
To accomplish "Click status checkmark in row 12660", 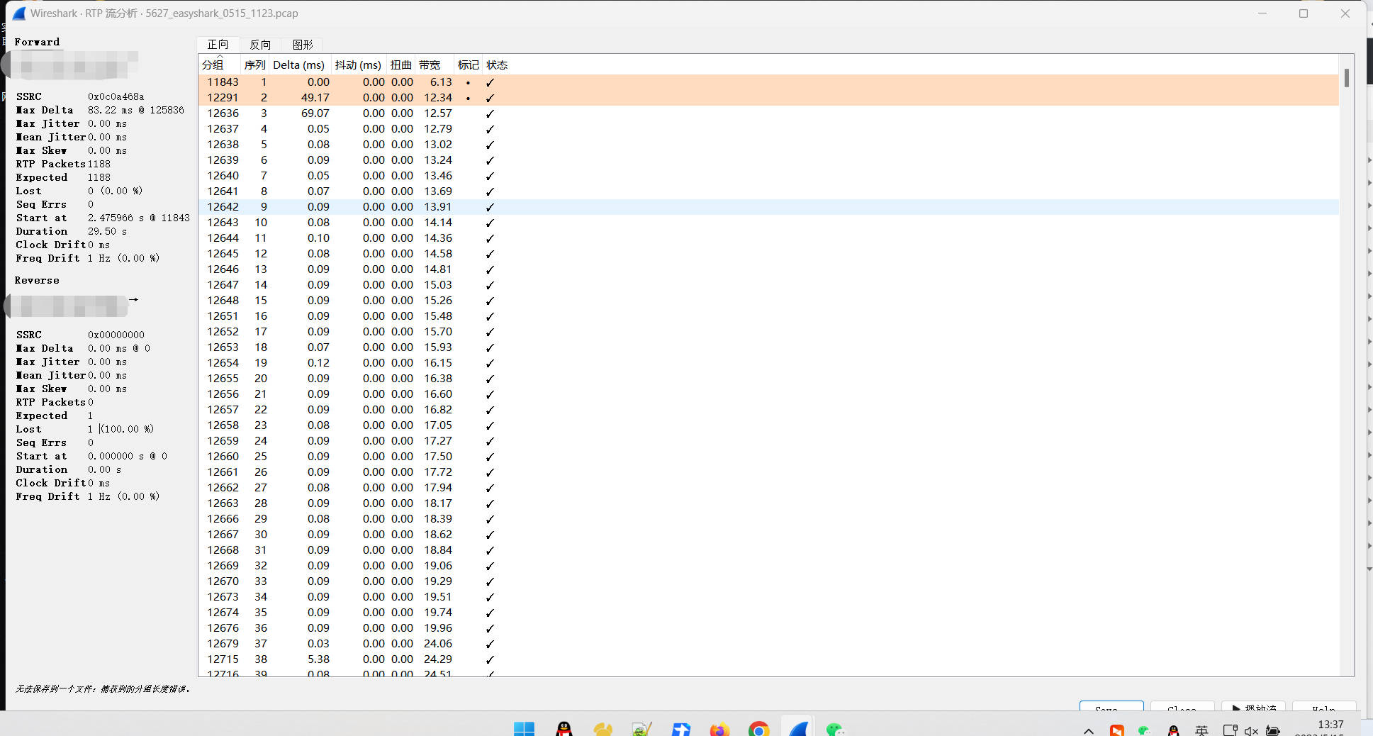I will pos(490,457).
